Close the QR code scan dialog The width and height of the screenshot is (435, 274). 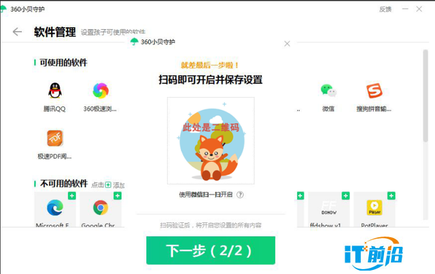tap(287, 44)
